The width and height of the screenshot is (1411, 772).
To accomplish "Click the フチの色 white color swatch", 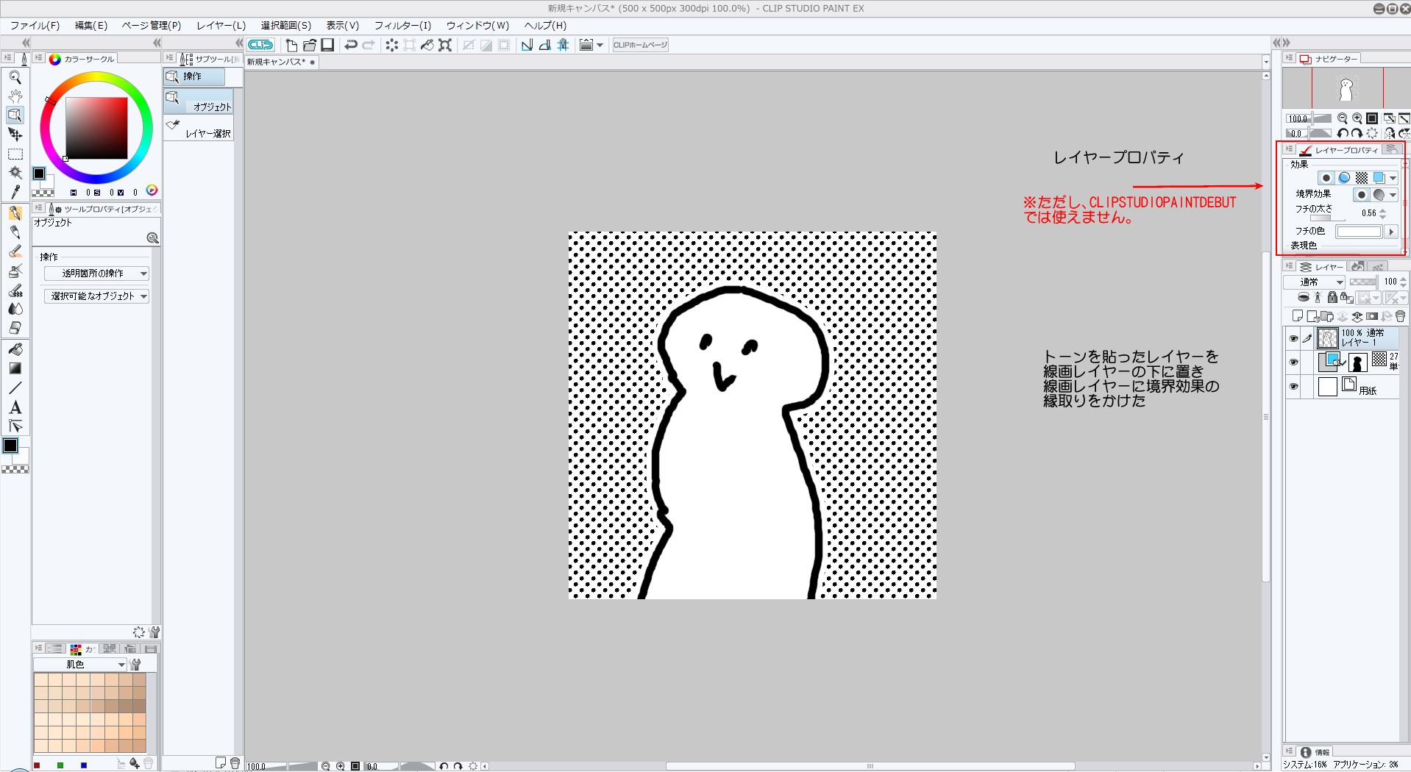I will pos(1359,232).
